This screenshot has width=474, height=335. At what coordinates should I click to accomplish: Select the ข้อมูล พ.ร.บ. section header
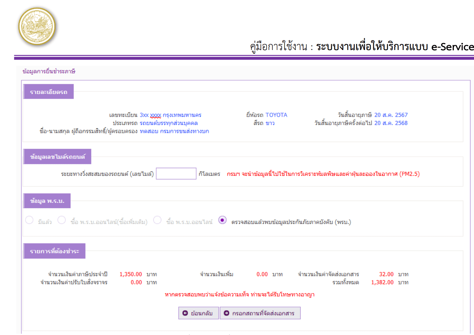(47, 201)
